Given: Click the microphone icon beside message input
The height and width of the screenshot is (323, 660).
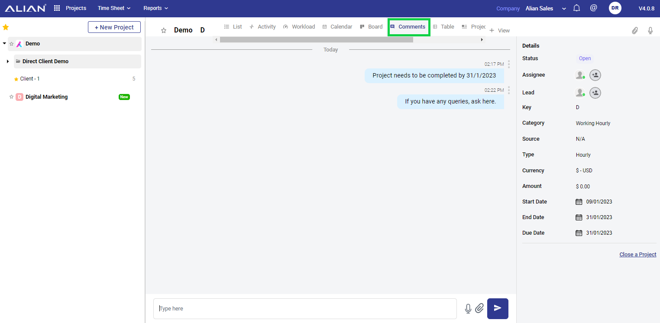Looking at the screenshot, I should (468, 308).
